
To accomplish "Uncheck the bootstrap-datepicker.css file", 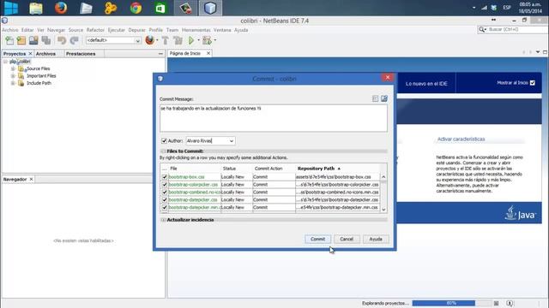I will (164, 199).
